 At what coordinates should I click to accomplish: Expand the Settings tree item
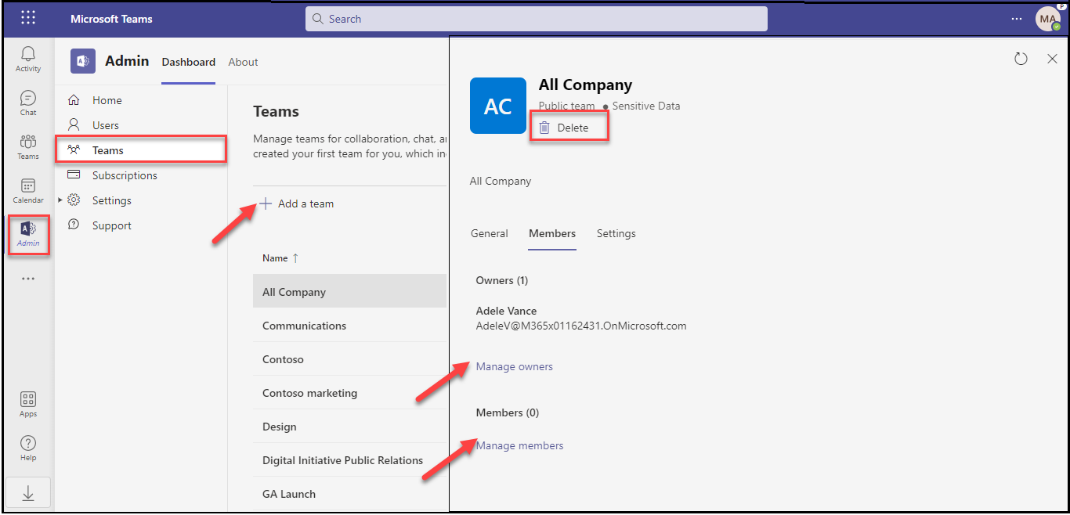pyautogui.click(x=60, y=200)
